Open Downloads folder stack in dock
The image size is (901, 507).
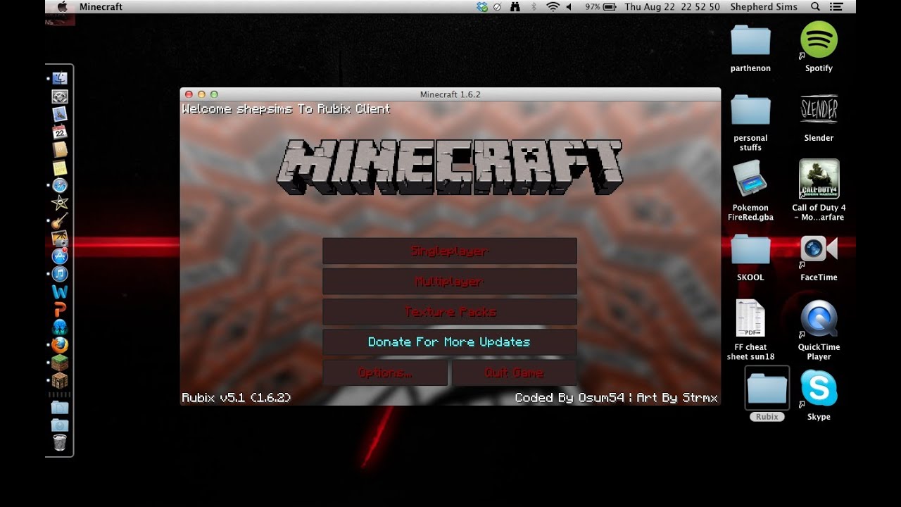(x=60, y=425)
